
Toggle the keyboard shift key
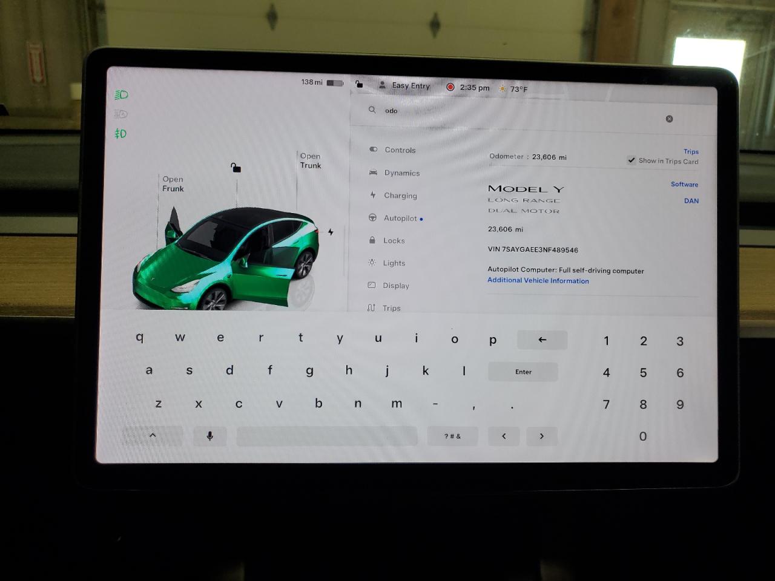click(x=153, y=436)
